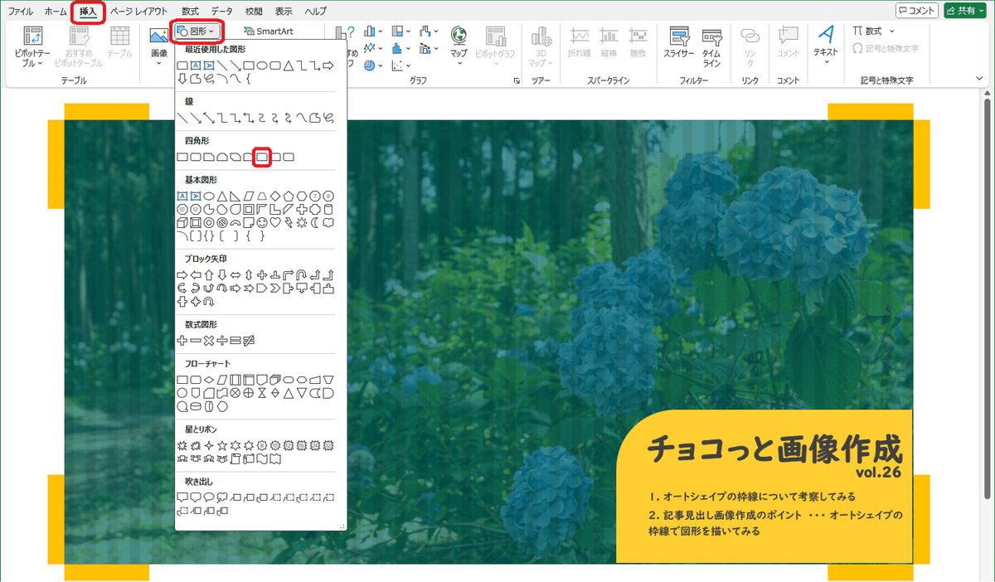Collapse the ribbon with the chevron
This screenshot has width=995, height=582.
pos(979,79)
